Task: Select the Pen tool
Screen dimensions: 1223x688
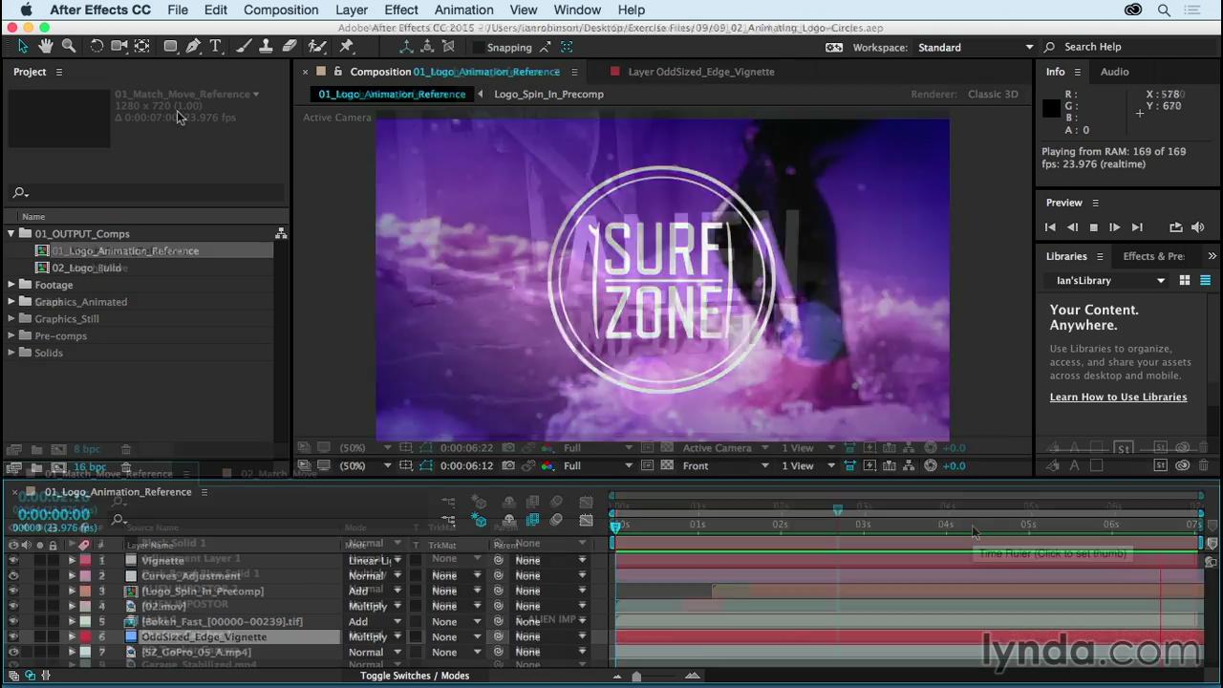Action: (193, 46)
